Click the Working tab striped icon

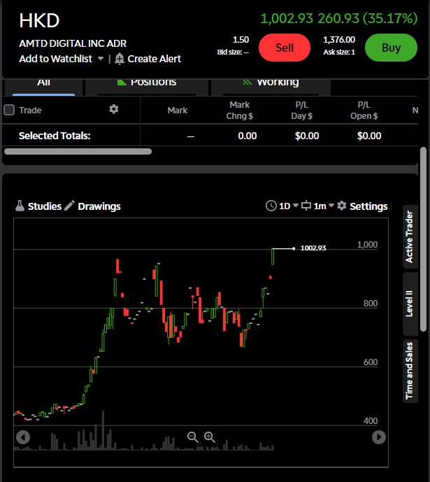tap(248, 82)
